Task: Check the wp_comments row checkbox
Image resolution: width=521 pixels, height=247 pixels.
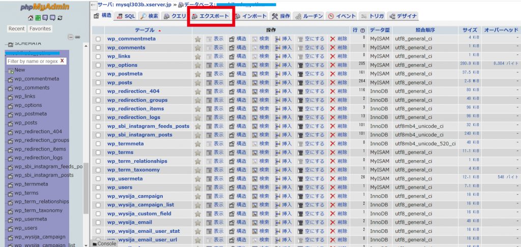Action: tap(98, 48)
